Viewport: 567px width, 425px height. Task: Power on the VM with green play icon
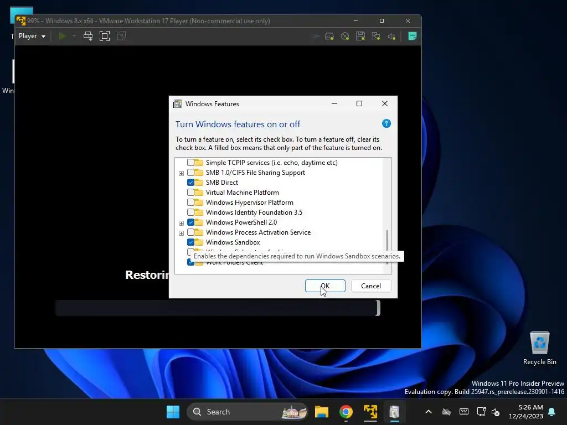coord(62,36)
